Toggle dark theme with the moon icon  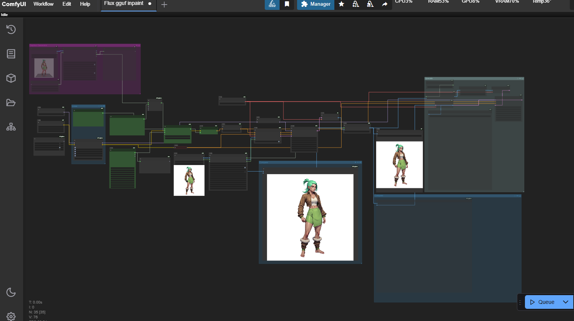[11, 292]
